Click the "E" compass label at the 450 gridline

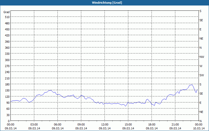[200, 29]
